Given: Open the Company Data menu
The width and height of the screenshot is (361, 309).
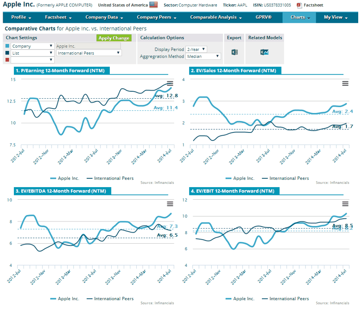Looking at the screenshot, I should point(104,17).
